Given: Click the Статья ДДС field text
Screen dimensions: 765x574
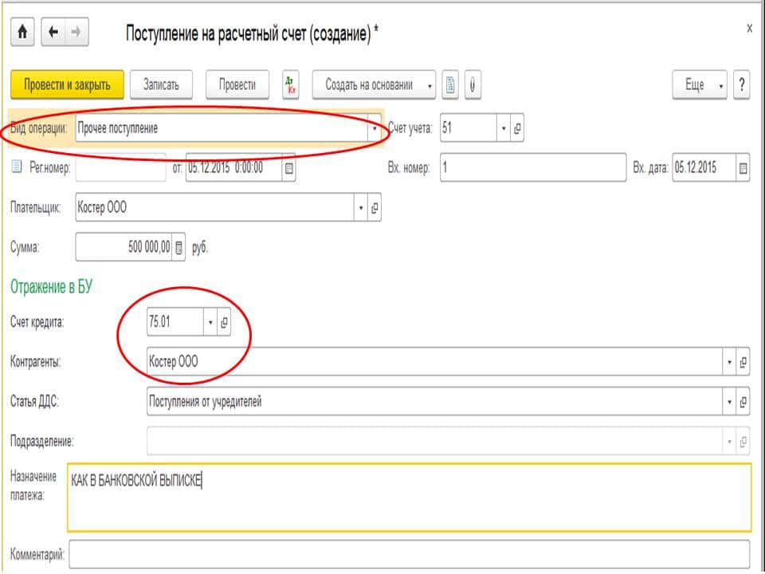Looking at the screenshot, I should [205, 402].
